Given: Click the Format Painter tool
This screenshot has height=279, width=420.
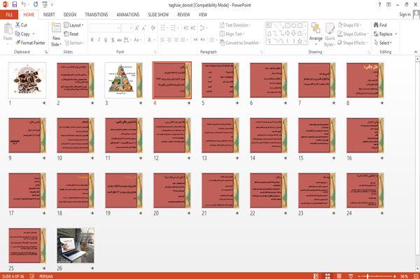Looking at the screenshot, I should pos(30,43).
